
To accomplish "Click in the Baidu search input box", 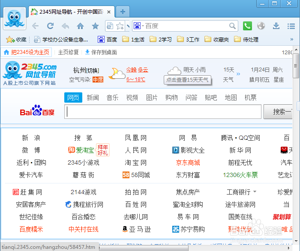I will (163, 112).
